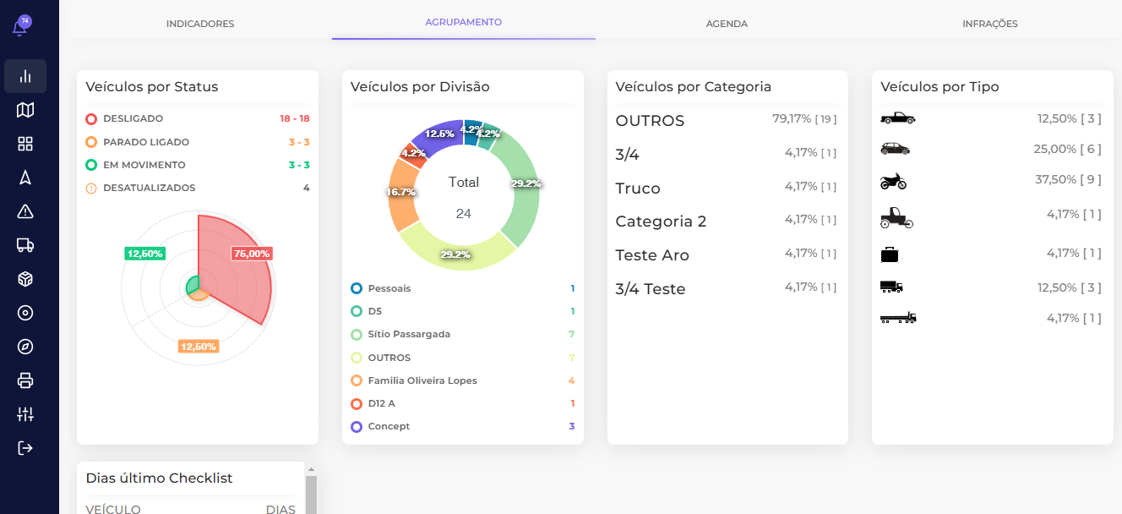Image resolution: width=1122 pixels, height=514 pixels.
Task: Click the logout arrow icon
Action: pyautogui.click(x=25, y=448)
